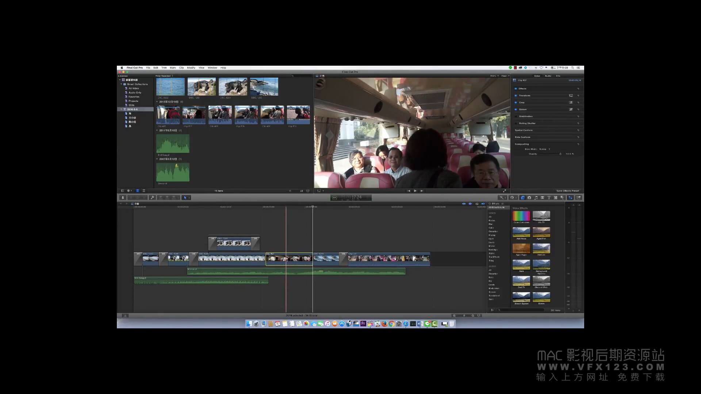Image resolution: width=701 pixels, height=394 pixels.
Task: Open the browser gear action menu
Action: (x=129, y=191)
